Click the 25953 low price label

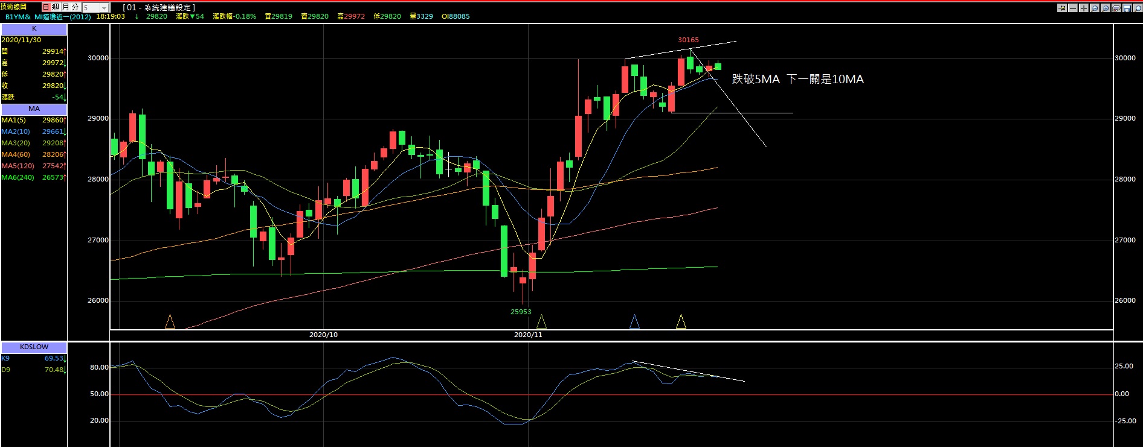pyautogui.click(x=521, y=312)
